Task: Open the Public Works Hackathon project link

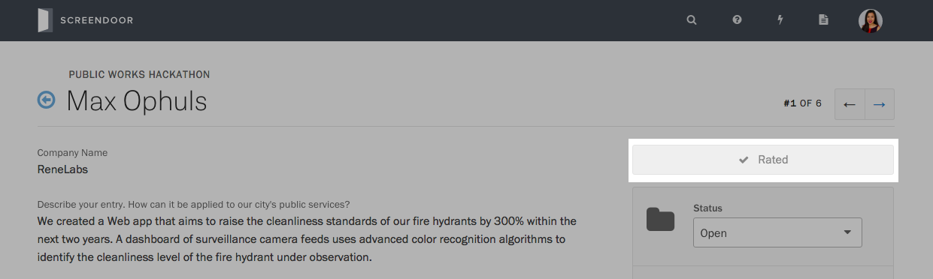Action: pos(139,75)
